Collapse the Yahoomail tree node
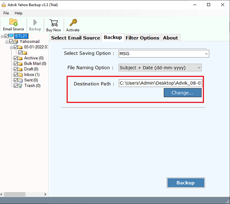The width and height of the screenshot is (230, 204). (7, 42)
